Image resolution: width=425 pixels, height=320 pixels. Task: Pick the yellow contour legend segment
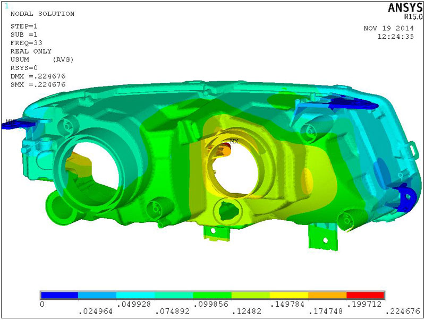coord(288,295)
